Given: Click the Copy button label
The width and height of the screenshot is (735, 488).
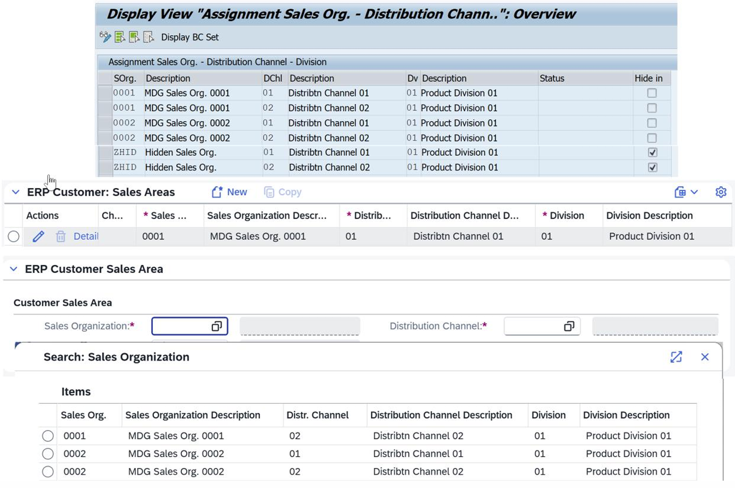Looking at the screenshot, I should tap(290, 192).
